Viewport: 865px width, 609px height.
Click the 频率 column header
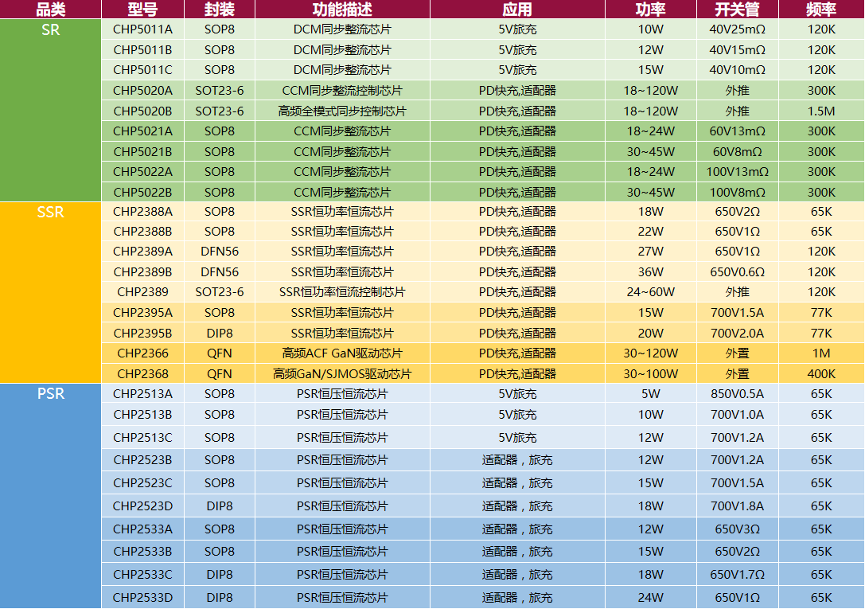(821, 10)
